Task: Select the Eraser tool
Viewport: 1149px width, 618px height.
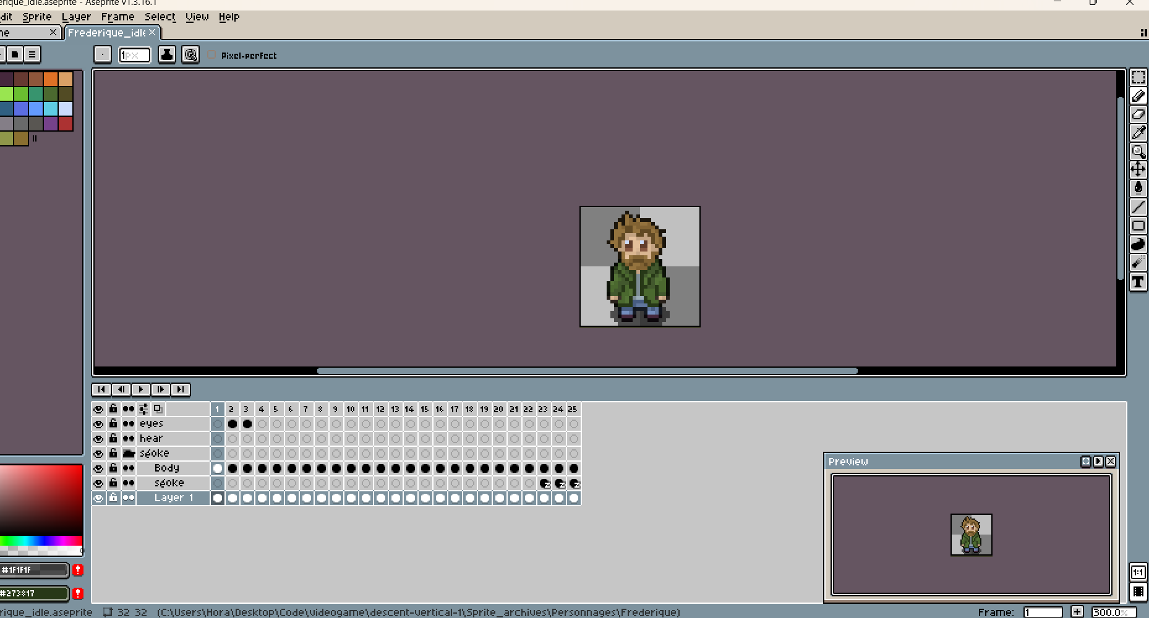Action: [1138, 114]
